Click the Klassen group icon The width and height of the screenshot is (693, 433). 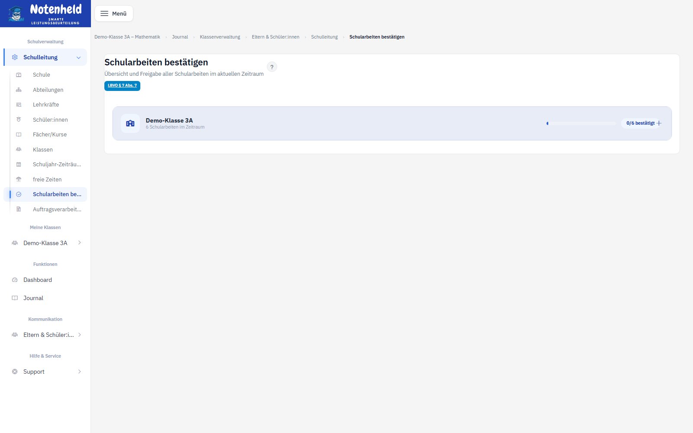pos(19,149)
